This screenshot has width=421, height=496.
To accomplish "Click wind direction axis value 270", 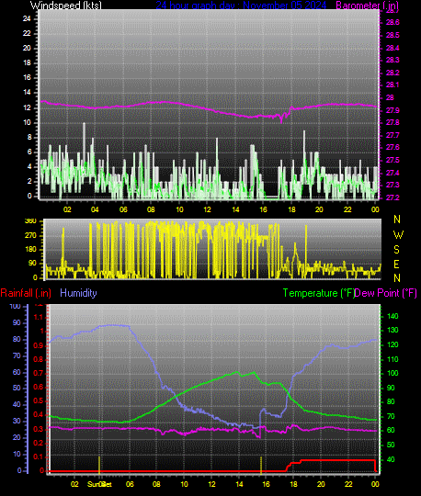I will tap(30, 236).
